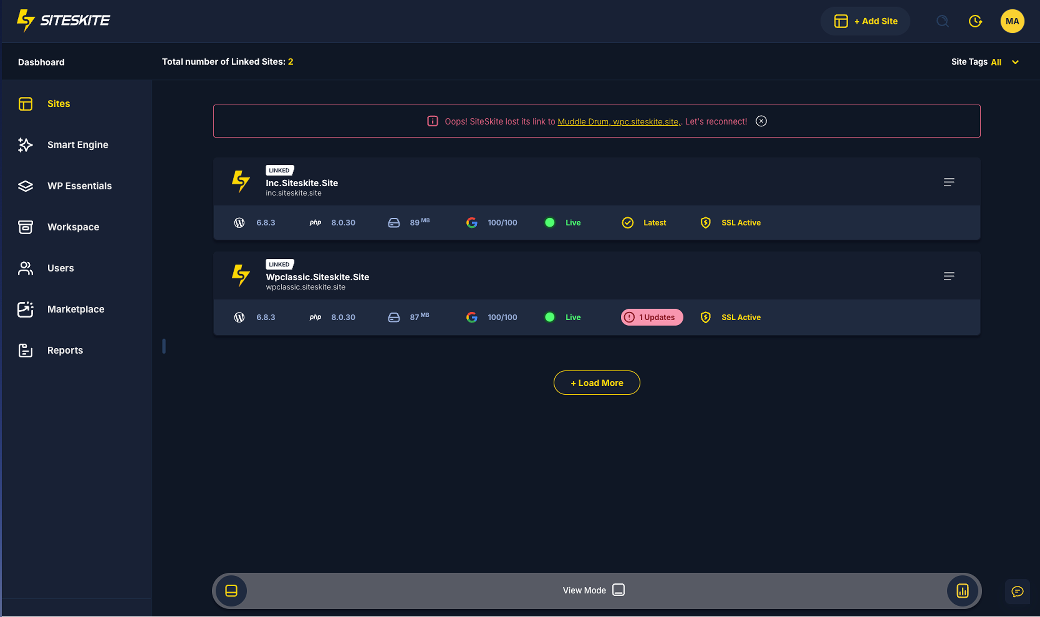This screenshot has height=617, width=1040.
Task: Toggle the View Mode switch
Action: click(x=618, y=590)
